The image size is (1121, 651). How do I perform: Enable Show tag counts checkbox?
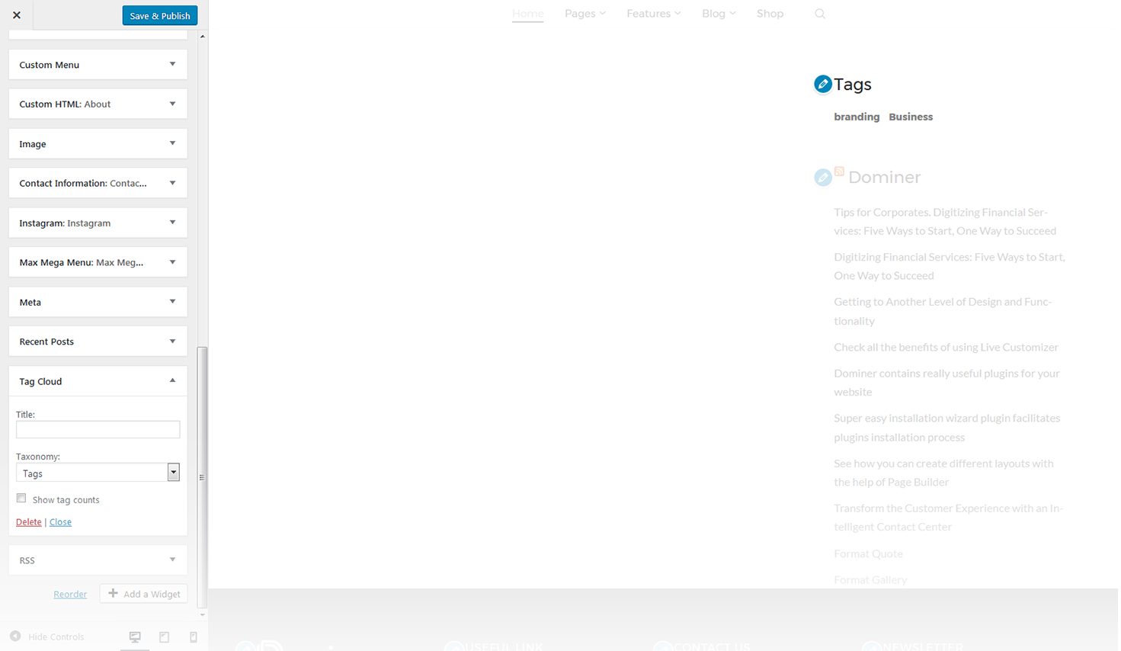click(x=21, y=499)
